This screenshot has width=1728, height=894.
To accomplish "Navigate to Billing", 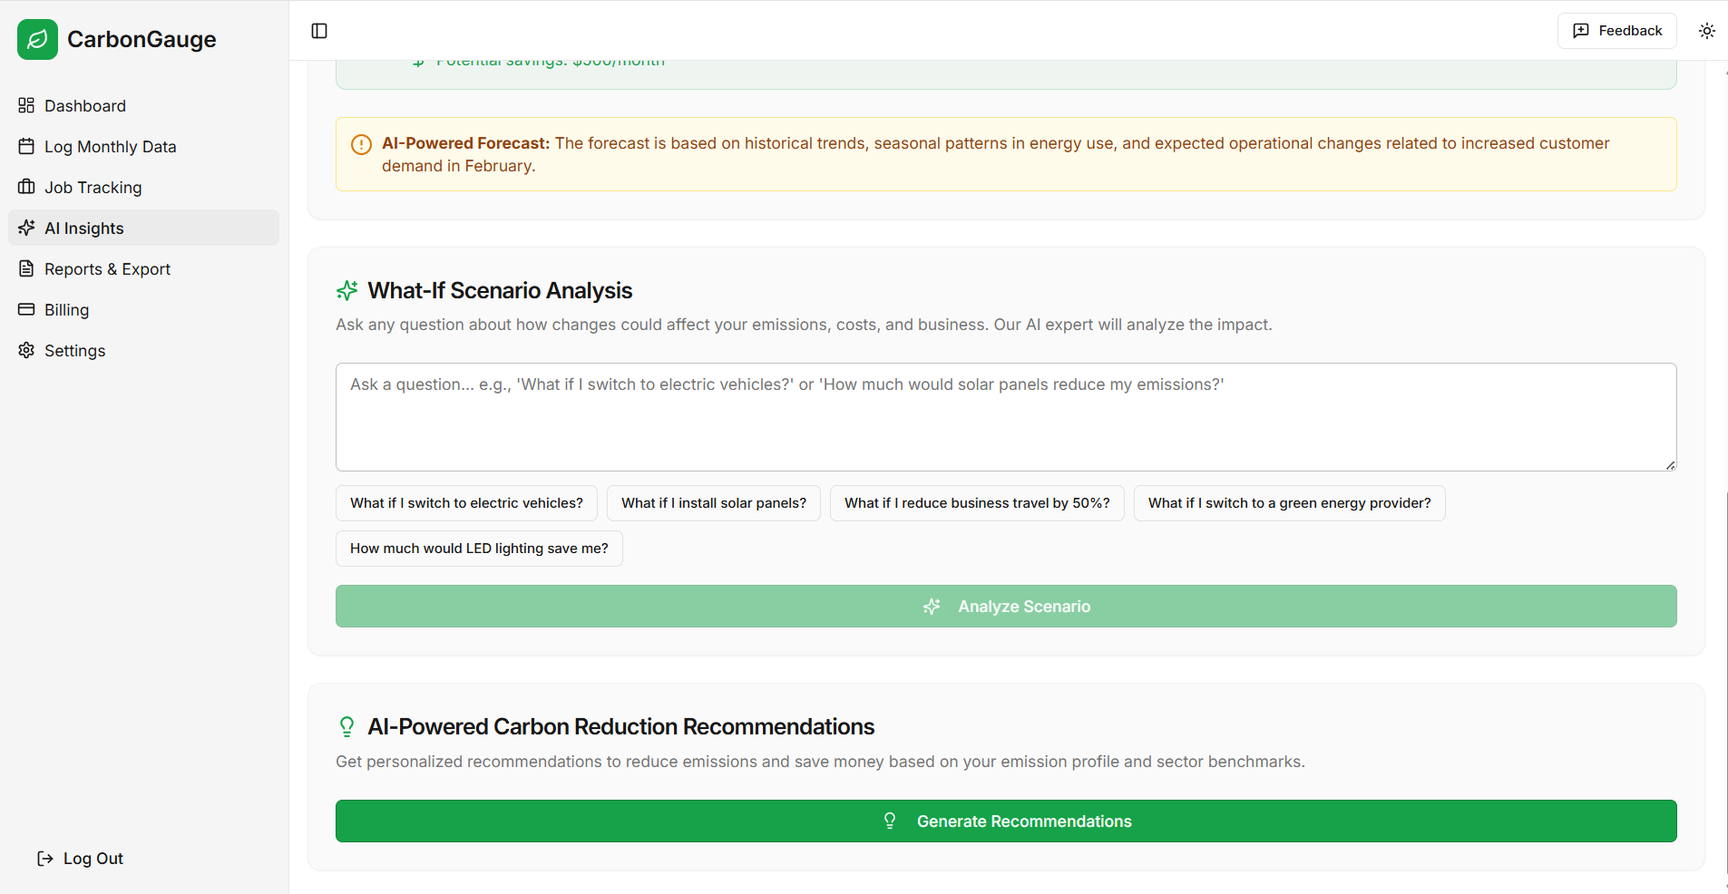I will click(143, 309).
